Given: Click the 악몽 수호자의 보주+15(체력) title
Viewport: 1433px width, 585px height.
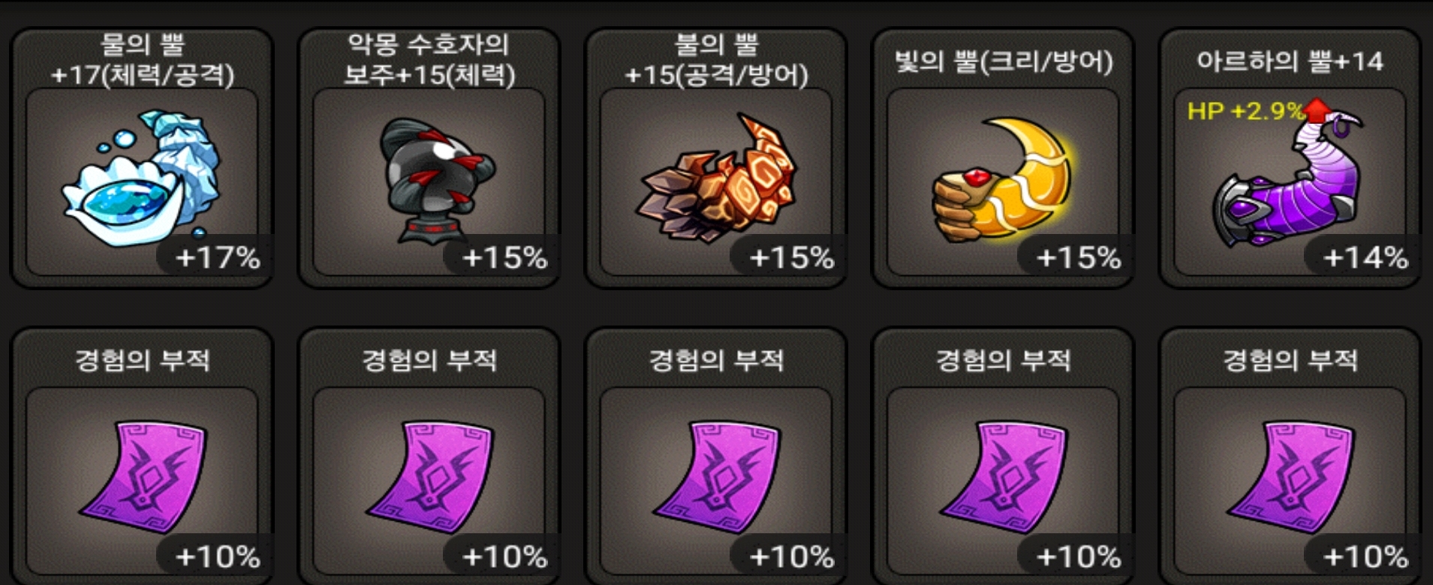Looking at the screenshot, I should tap(429, 60).
